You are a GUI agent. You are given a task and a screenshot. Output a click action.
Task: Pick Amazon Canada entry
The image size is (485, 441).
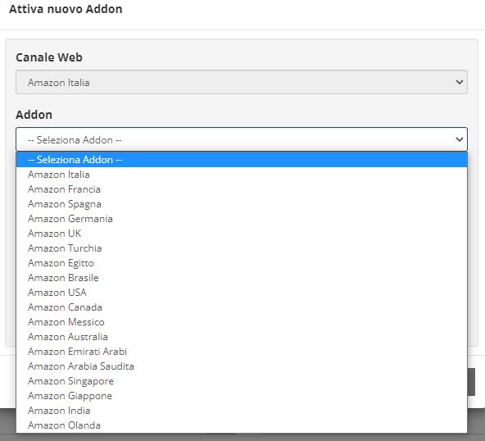[241, 307]
